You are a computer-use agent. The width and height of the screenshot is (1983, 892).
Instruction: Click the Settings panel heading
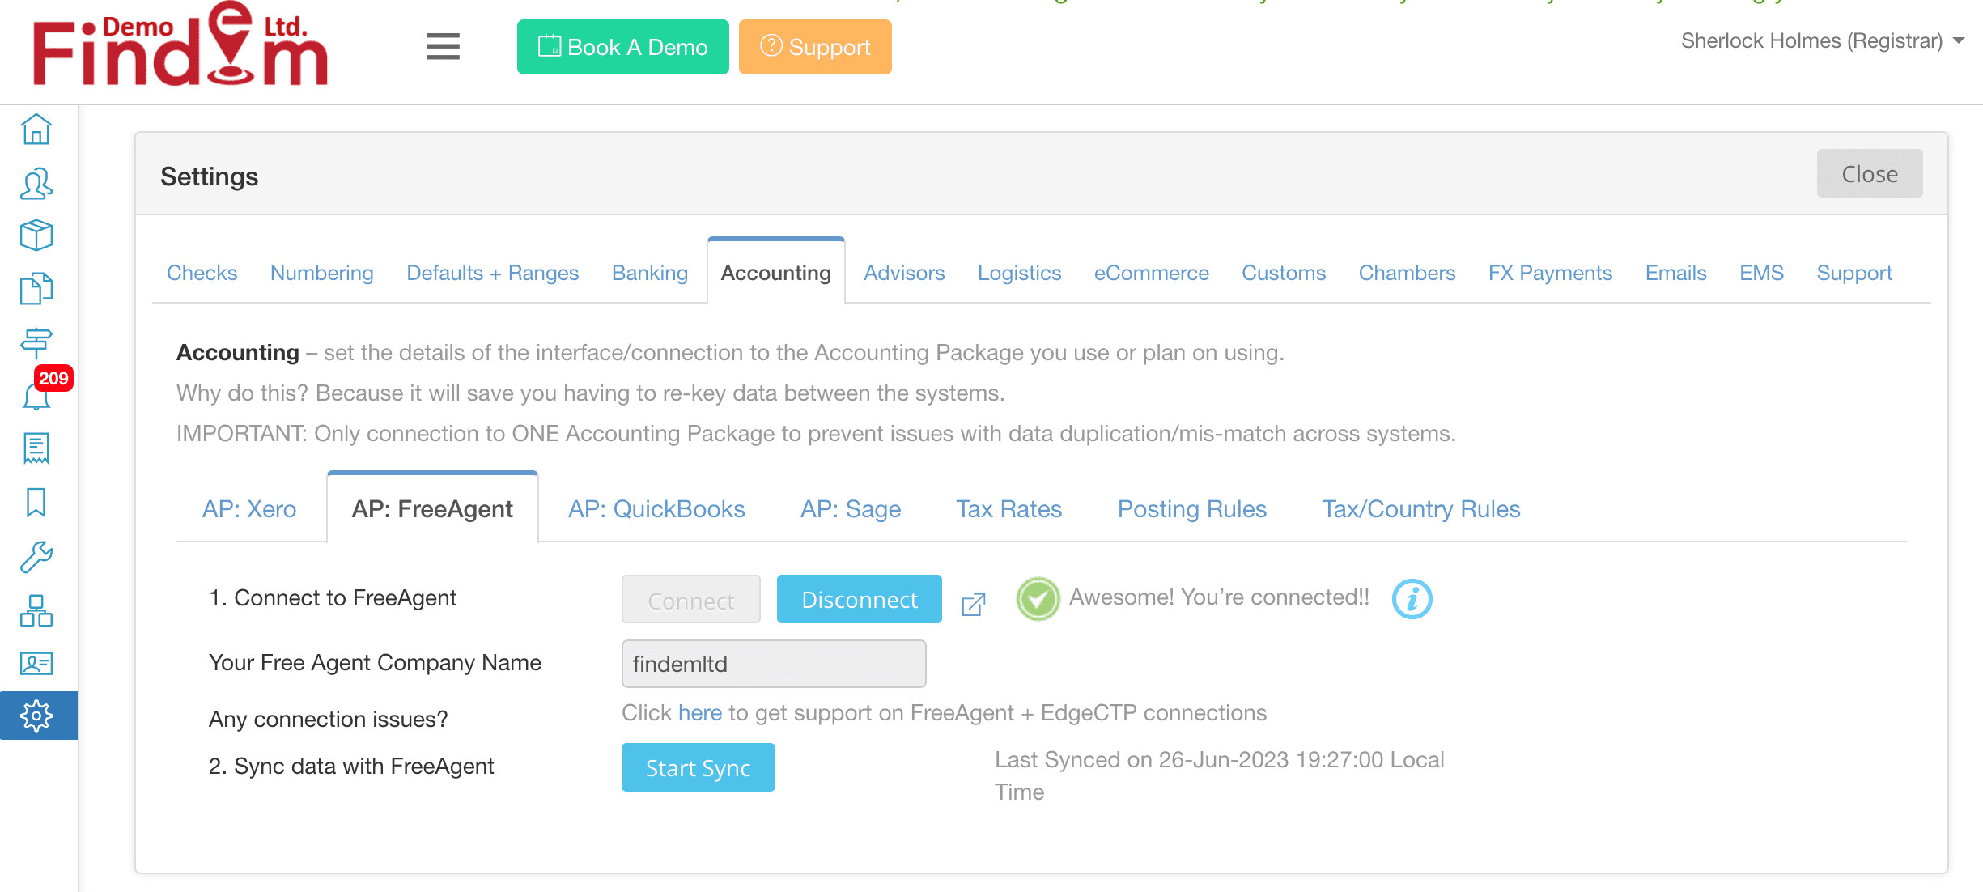click(210, 176)
